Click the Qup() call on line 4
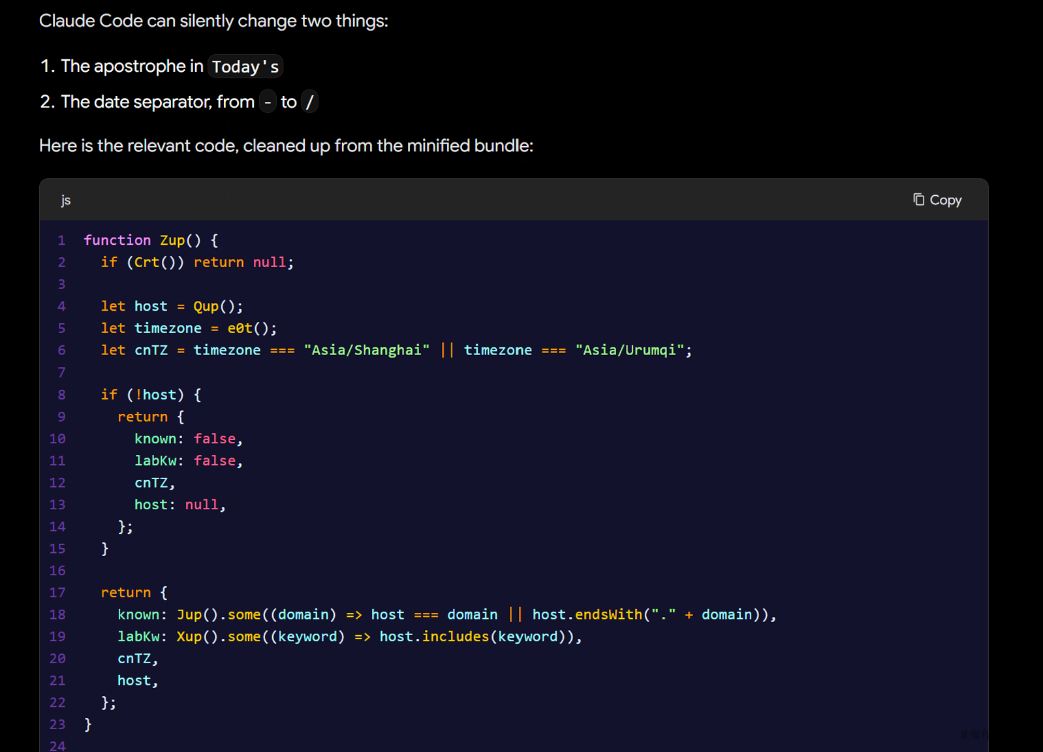 pos(214,307)
